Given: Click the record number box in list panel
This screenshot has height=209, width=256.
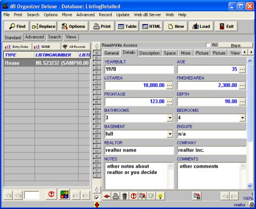Looking at the screenshot, I should [x=32, y=195].
